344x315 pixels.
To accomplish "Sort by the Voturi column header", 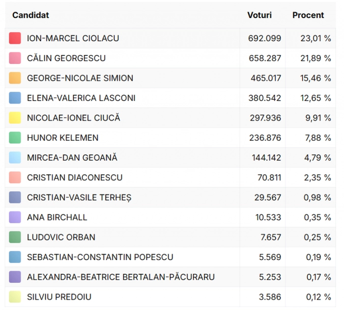I will pyautogui.click(x=259, y=15).
